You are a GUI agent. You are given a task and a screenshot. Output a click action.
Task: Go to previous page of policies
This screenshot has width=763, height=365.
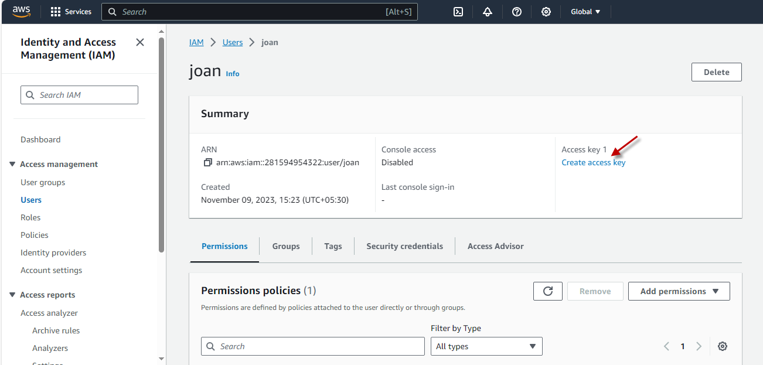666,346
